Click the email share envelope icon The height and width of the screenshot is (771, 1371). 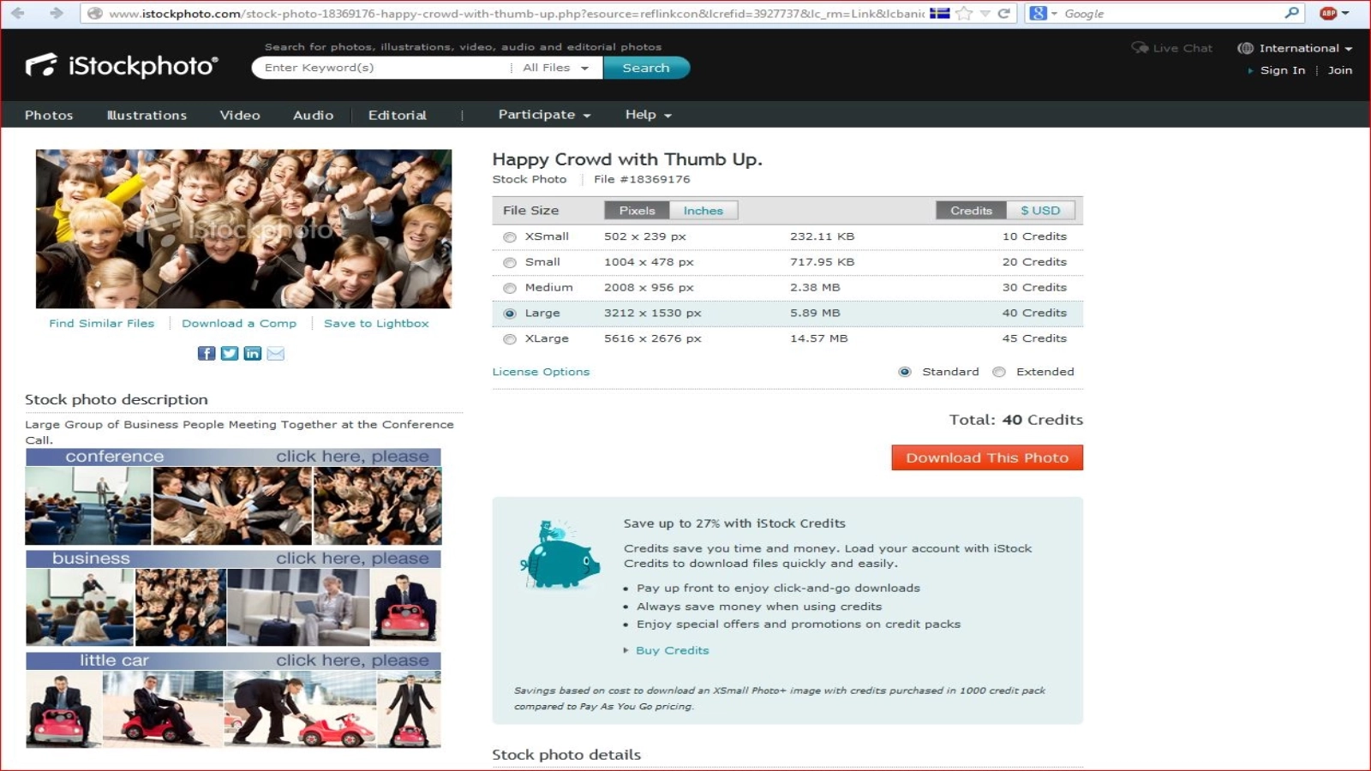click(x=275, y=353)
